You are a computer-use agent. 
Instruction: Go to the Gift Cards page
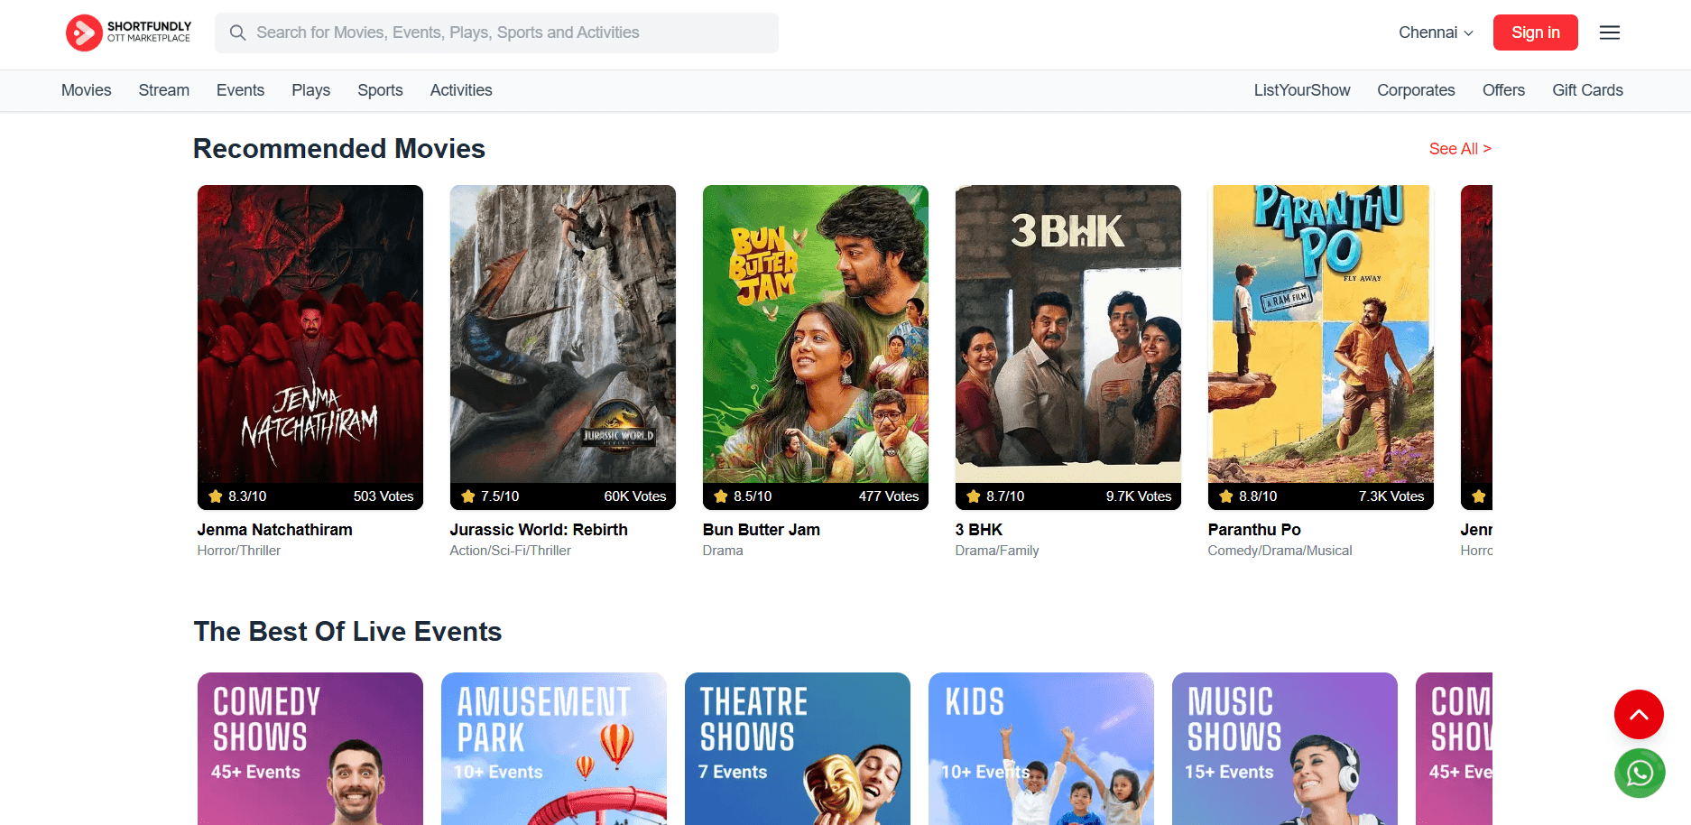pyautogui.click(x=1587, y=90)
